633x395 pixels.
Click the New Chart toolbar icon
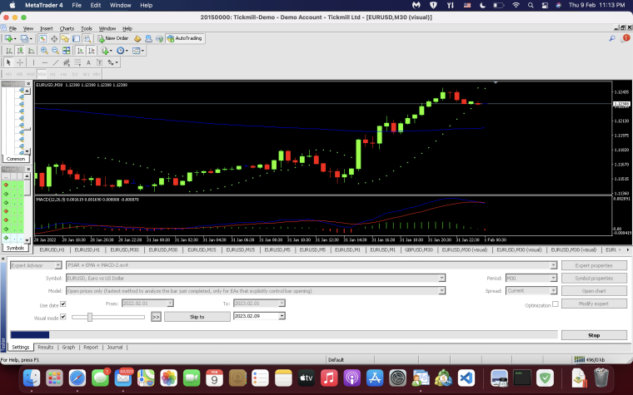pyautogui.click(x=8, y=39)
